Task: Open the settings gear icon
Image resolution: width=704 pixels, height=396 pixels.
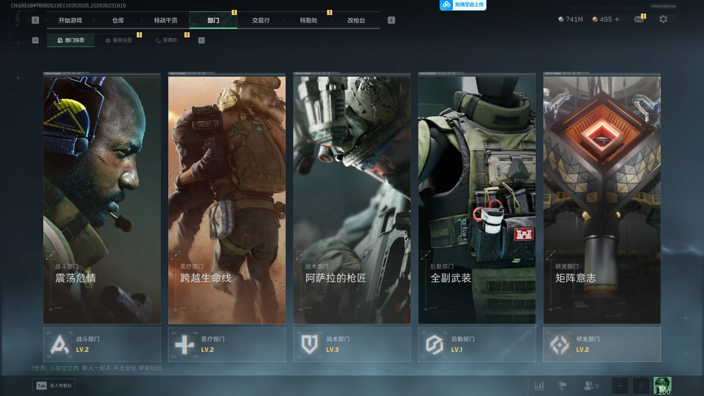Action: [663, 19]
